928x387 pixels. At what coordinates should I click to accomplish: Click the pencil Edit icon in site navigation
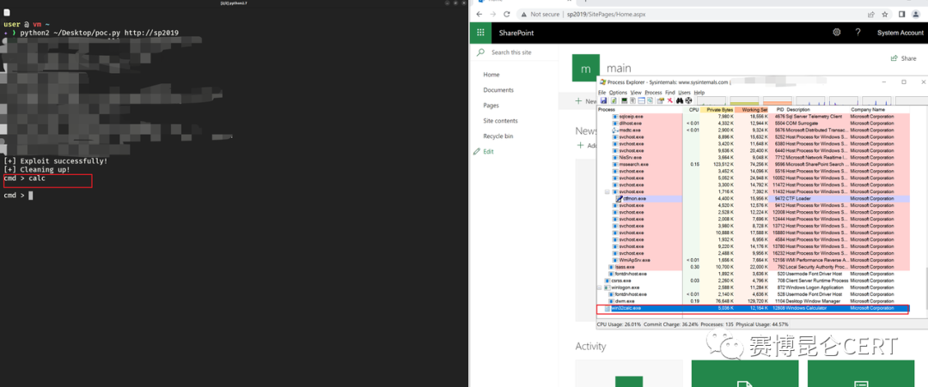pyautogui.click(x=477, y=151)
